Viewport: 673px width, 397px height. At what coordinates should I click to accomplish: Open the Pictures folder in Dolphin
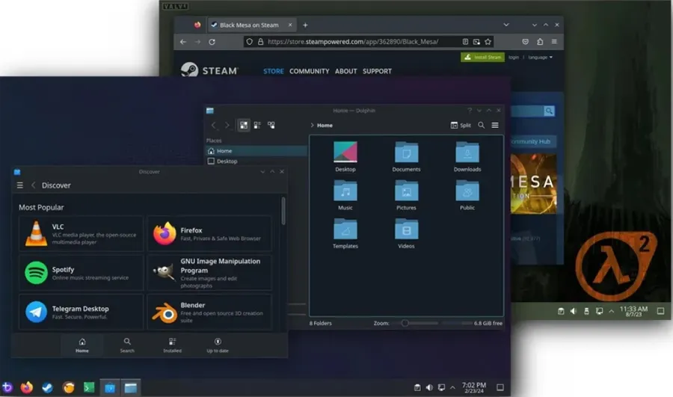[x=406, y=195]
